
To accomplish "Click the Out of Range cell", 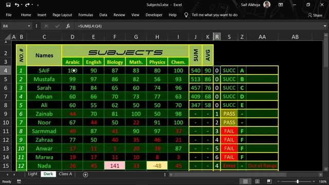I will (x=262, y=165).
